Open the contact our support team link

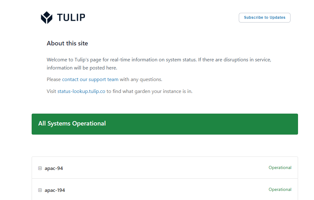tap(90, 79)
